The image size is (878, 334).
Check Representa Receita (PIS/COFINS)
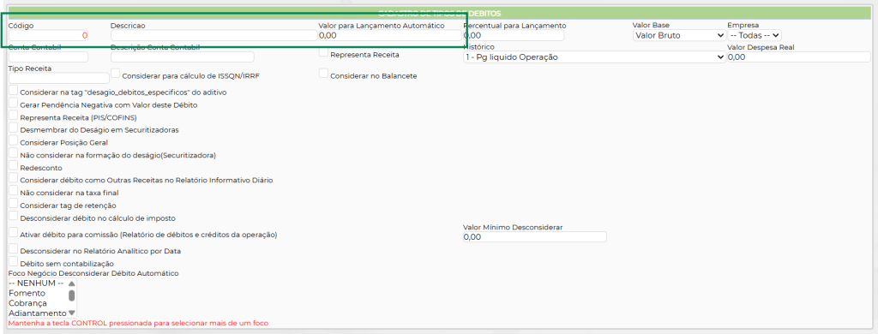pyautogui.click(x=14, y=116)
